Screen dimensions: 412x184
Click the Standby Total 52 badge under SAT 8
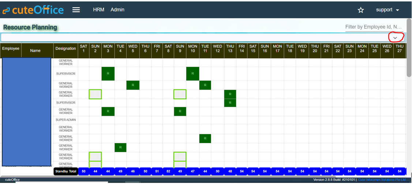click(168, 171)
